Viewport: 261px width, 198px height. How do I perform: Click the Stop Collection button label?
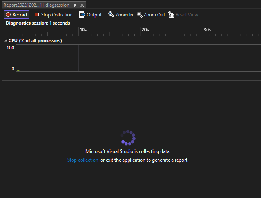click(57, 14)
